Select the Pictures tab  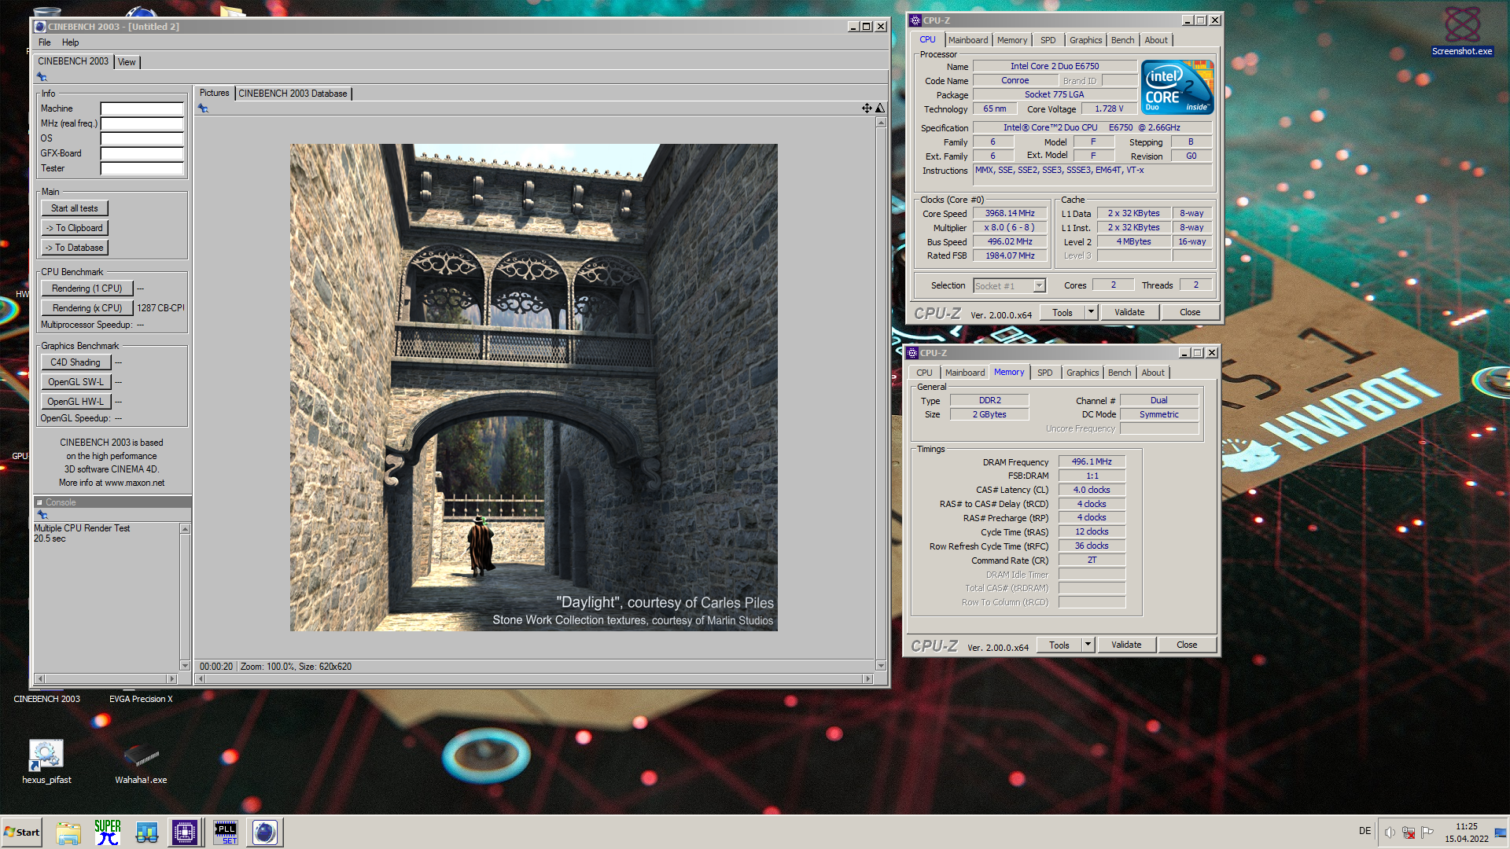[214, 93]
